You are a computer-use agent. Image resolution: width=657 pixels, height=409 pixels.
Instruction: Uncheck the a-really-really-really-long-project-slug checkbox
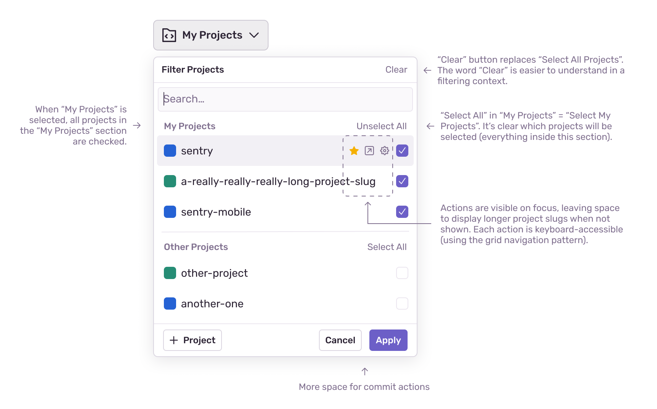coord(402,181)
